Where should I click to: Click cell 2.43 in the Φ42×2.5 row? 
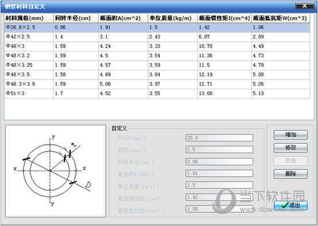tap(173, 37)
